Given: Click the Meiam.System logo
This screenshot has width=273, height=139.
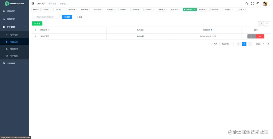Looking at the screenshot, I should (15, 4).
